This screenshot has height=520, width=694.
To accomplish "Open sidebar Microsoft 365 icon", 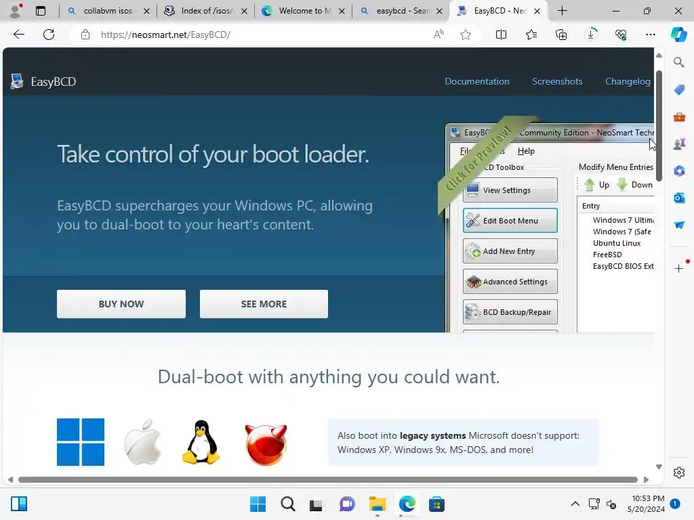I will pyautogui.click(x=679, y=171).
